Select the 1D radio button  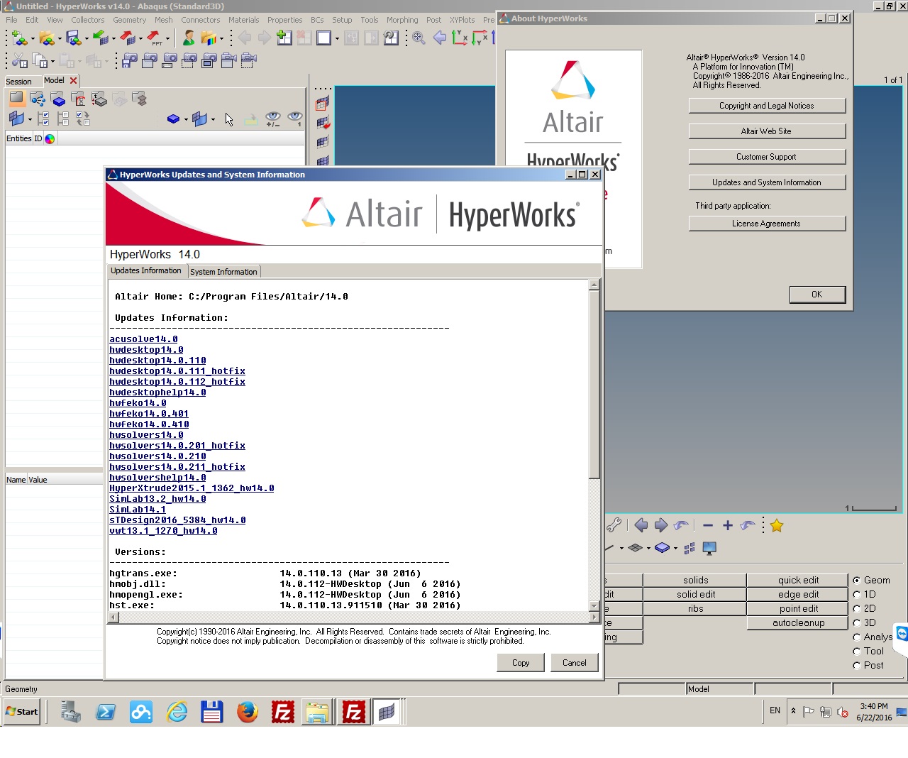tap(857, 595)
